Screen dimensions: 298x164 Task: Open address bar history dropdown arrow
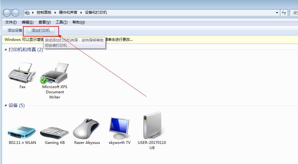(x=277, y=13)
